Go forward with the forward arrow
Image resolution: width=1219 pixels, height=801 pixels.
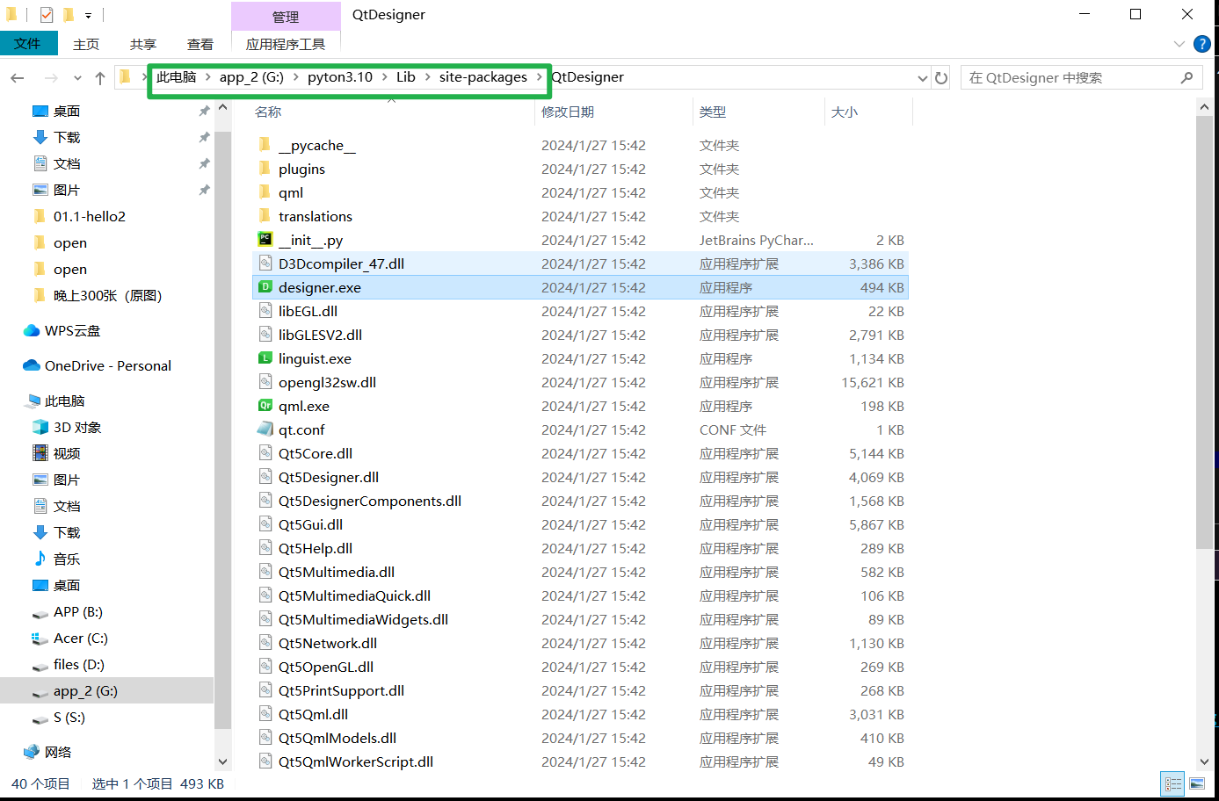pos(51,78)
